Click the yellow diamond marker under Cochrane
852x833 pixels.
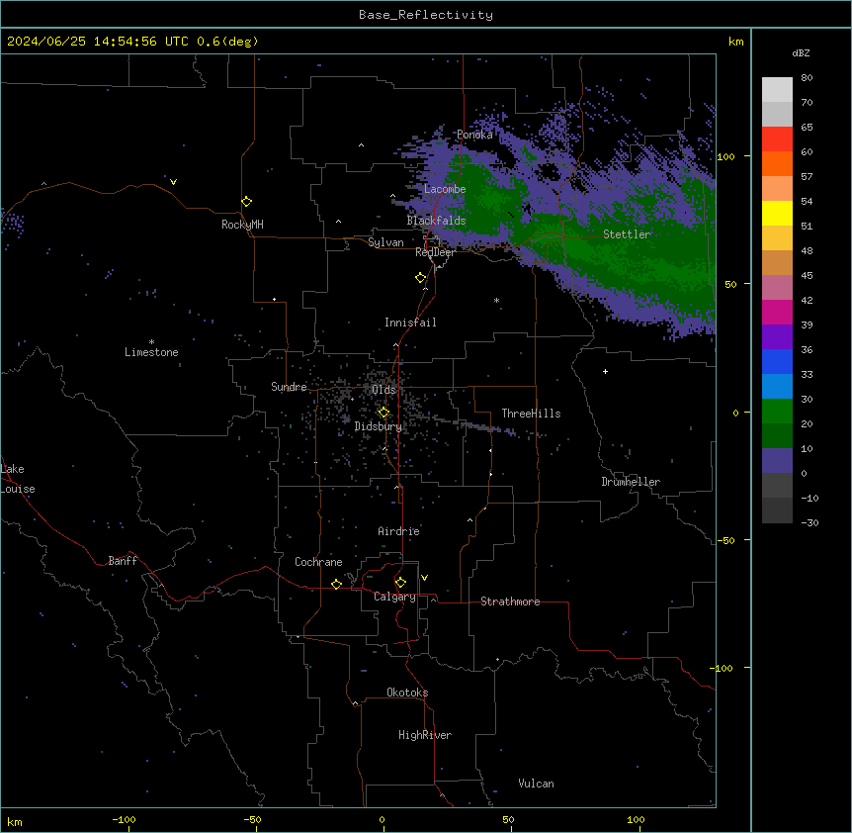[336, 584]
